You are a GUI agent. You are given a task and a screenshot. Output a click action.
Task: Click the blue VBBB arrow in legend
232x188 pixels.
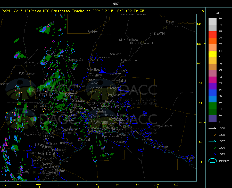212,154
